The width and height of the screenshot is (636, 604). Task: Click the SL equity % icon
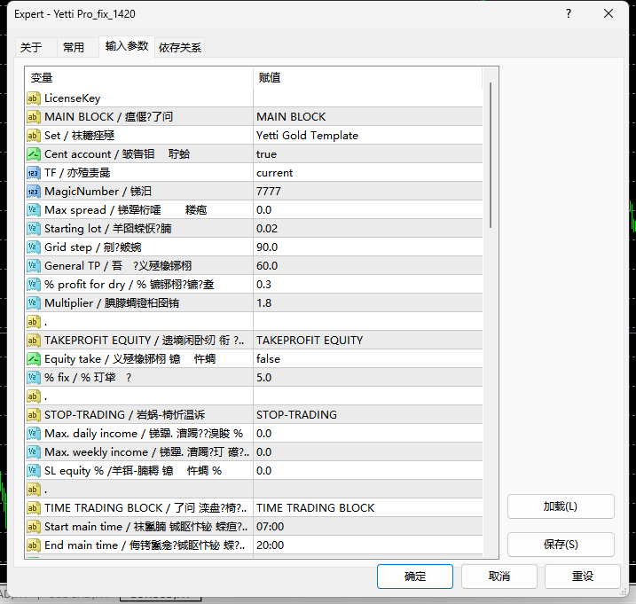[34, 471]
